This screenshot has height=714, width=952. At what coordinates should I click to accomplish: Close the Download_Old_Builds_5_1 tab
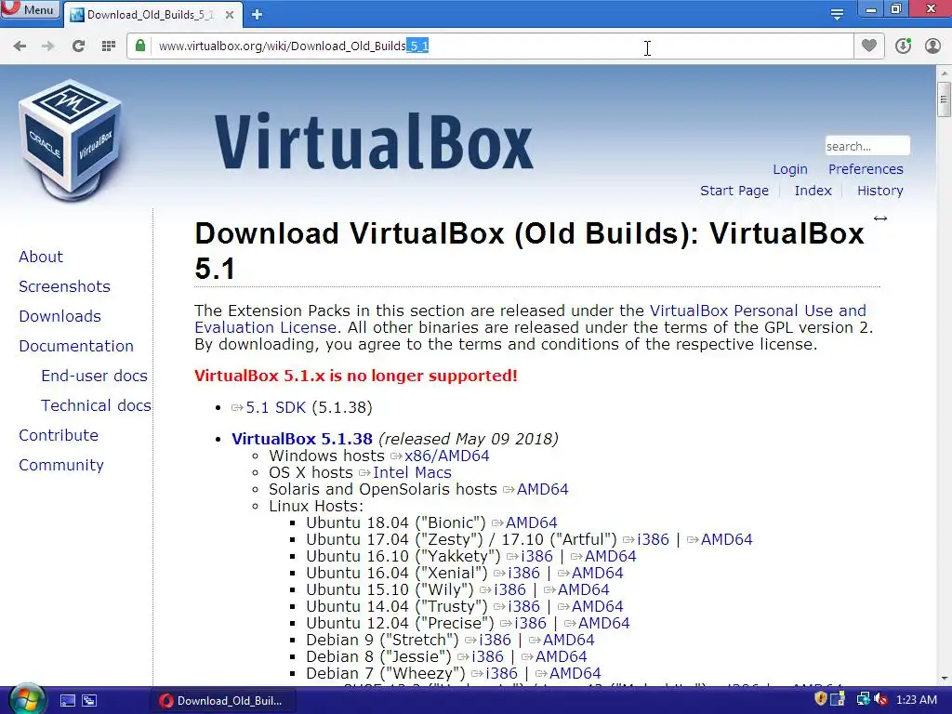230,15
